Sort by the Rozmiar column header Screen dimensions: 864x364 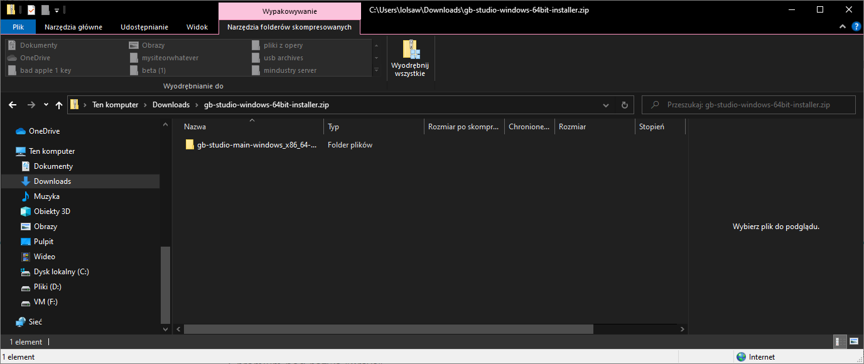coord(595,127)
